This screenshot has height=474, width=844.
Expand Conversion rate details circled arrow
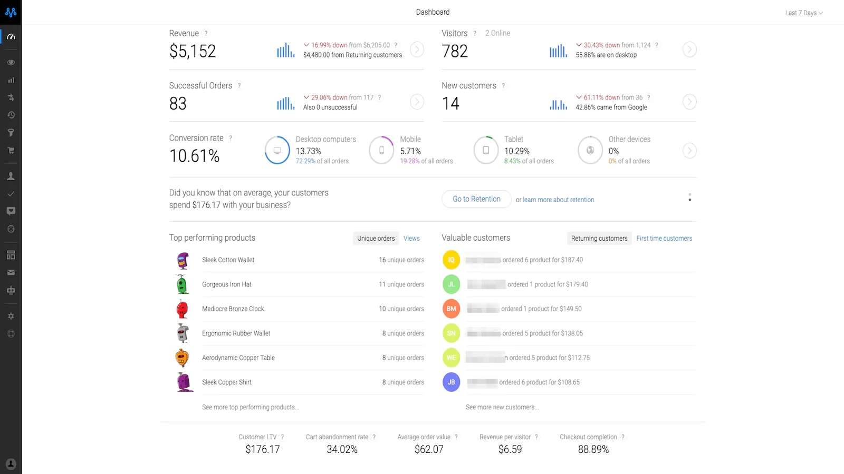[x=689, y=151]
